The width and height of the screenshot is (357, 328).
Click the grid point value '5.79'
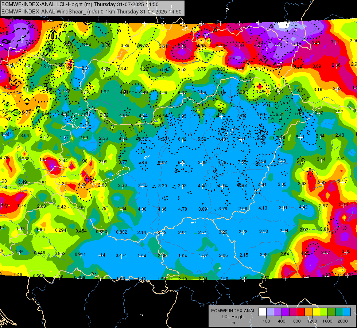point(182,46)
